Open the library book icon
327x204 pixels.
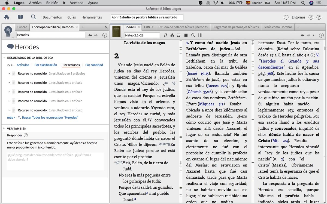20,17
